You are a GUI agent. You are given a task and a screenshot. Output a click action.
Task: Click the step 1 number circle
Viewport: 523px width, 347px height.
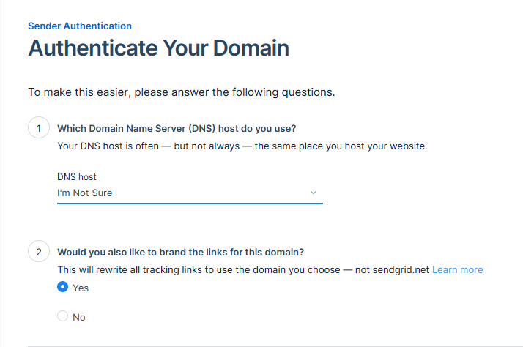click(38, 128)
